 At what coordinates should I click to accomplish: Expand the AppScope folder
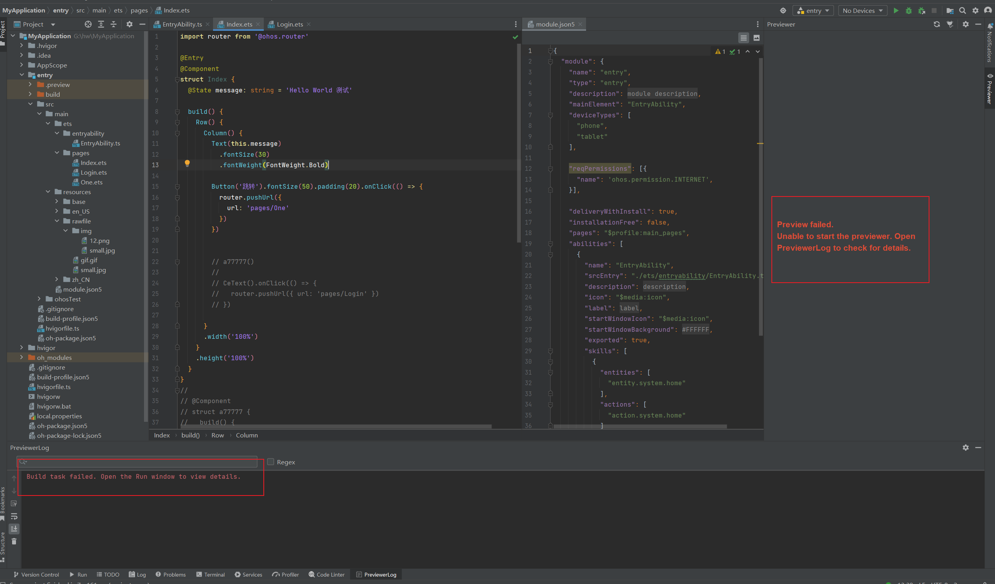coord(22,65)
